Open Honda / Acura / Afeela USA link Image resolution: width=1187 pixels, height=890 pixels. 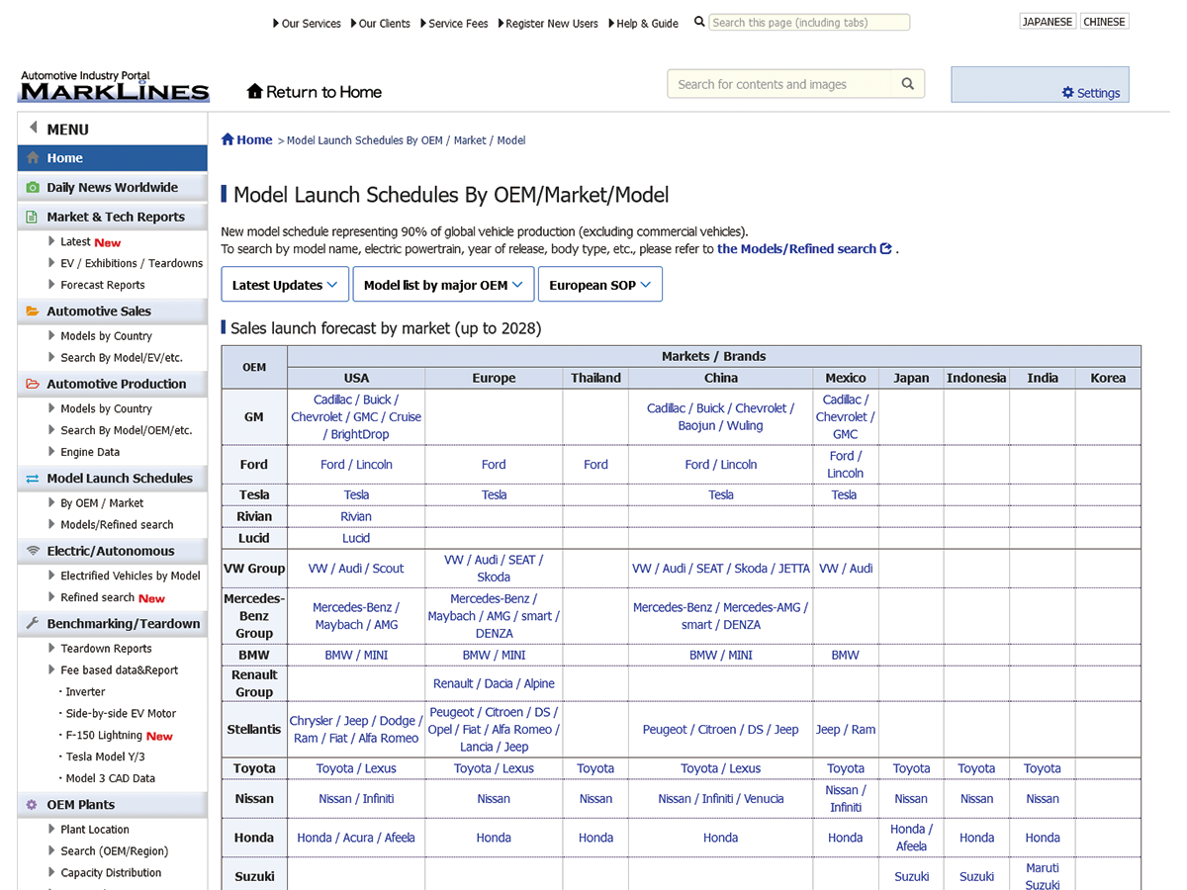[x=356, y=838]
